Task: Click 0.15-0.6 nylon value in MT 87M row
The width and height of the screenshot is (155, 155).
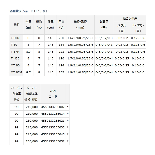Action: point(138,72)
